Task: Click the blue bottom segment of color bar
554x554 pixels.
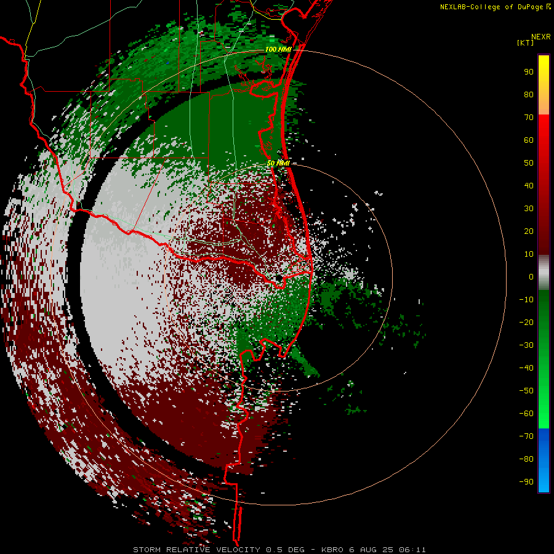Action: pos(544,460)
